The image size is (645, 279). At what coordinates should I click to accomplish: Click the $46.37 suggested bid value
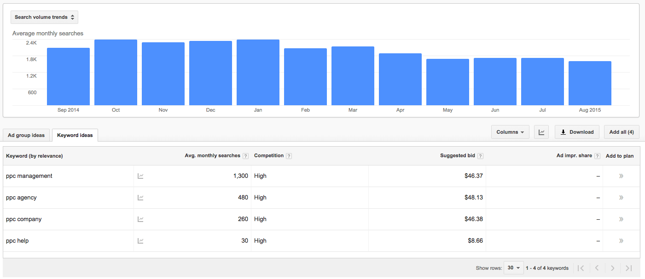point(474,176)
